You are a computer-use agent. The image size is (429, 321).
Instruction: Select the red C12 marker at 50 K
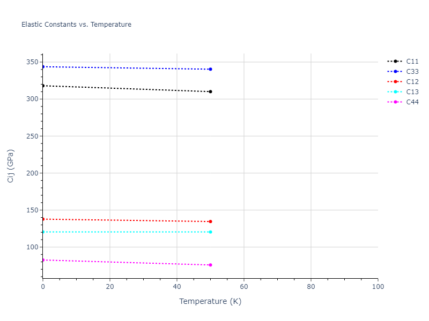(210, 221)
